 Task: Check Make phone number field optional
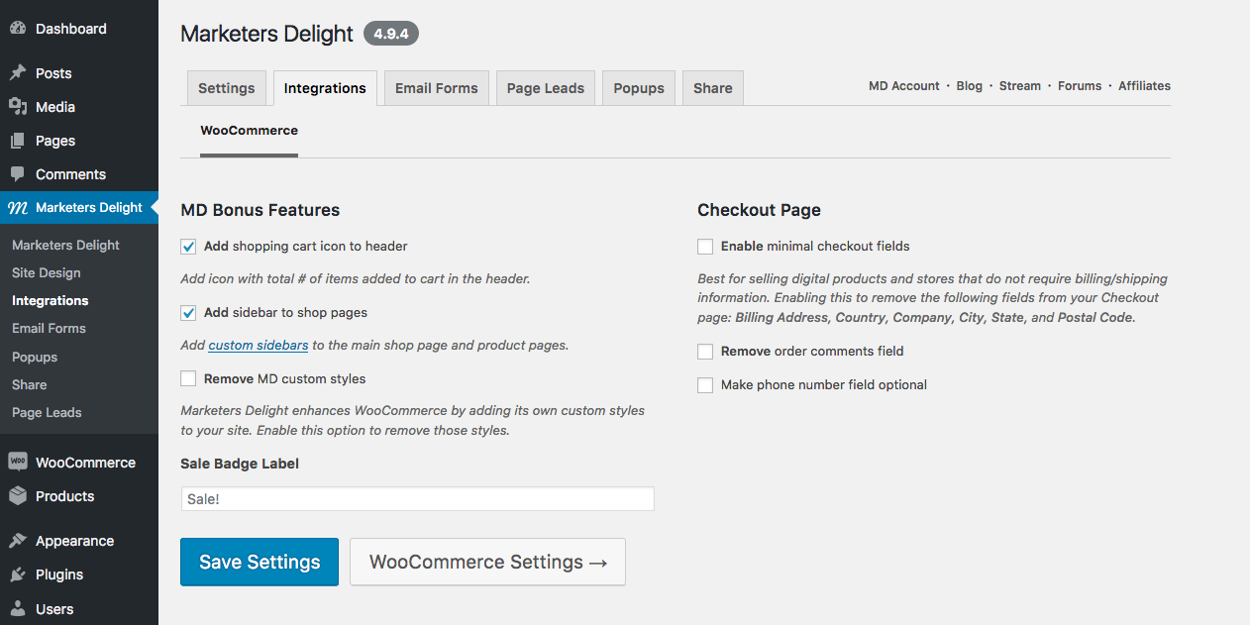[705, 385]
